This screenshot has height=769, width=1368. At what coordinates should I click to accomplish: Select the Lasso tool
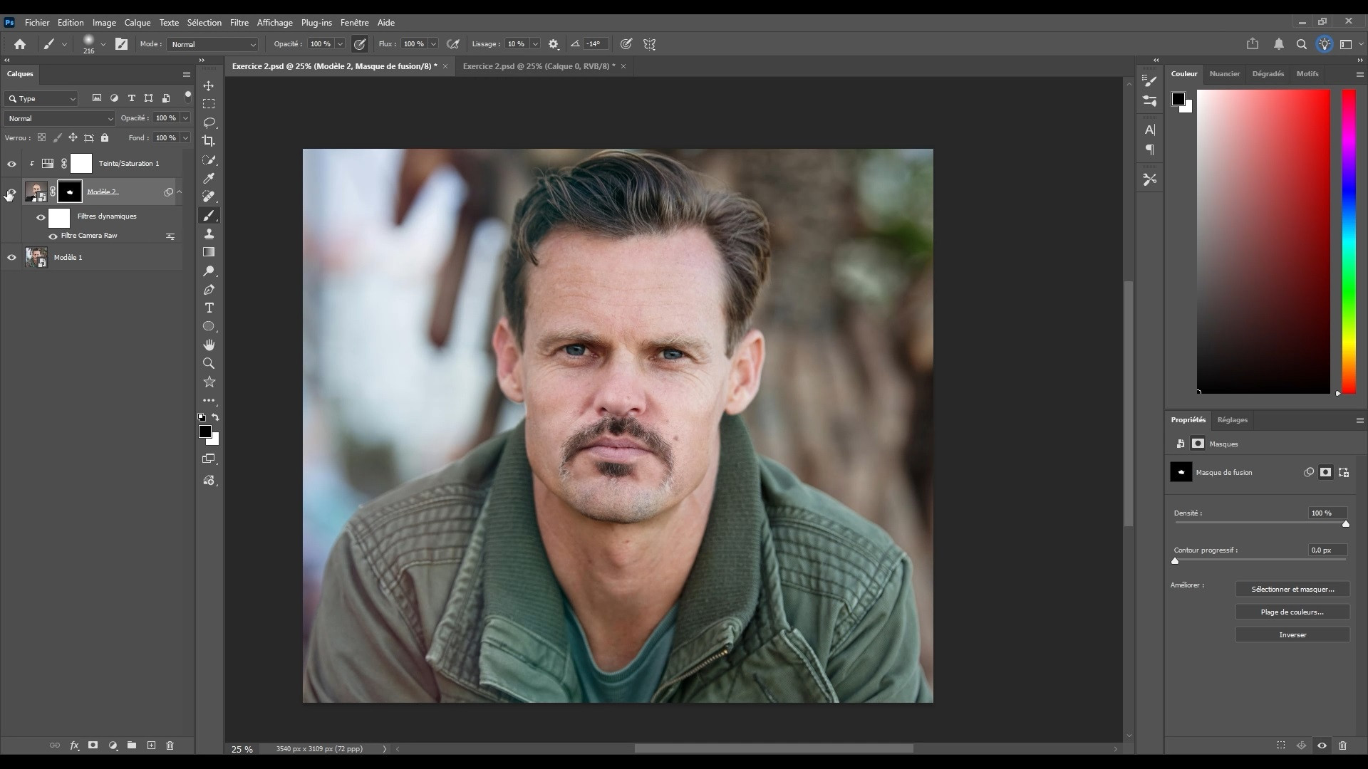pos(209,122)
